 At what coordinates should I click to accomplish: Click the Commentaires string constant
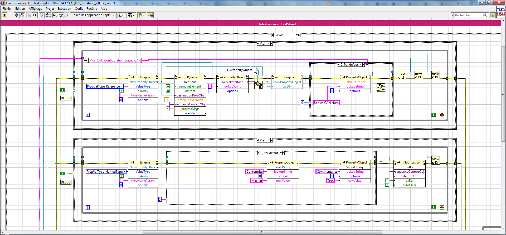327,172
